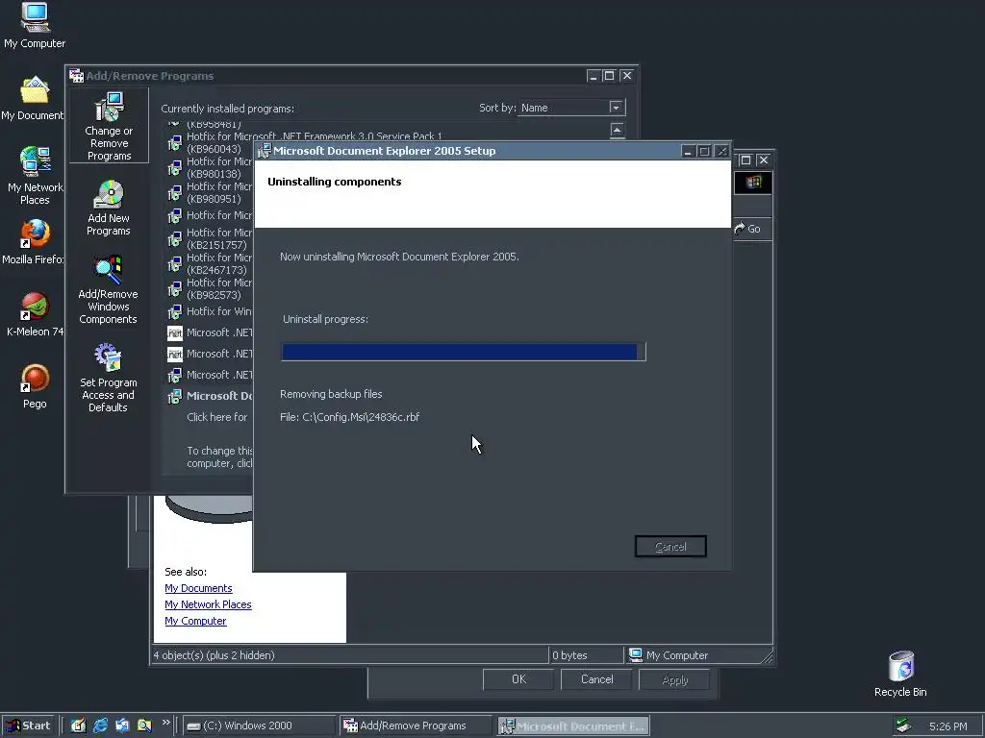Click the Apply button

pos(674,680)
